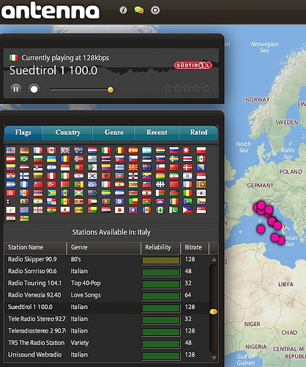Switch to the Country tab
Viewport: 306px width, 367px height.
[x=67, y=133]
